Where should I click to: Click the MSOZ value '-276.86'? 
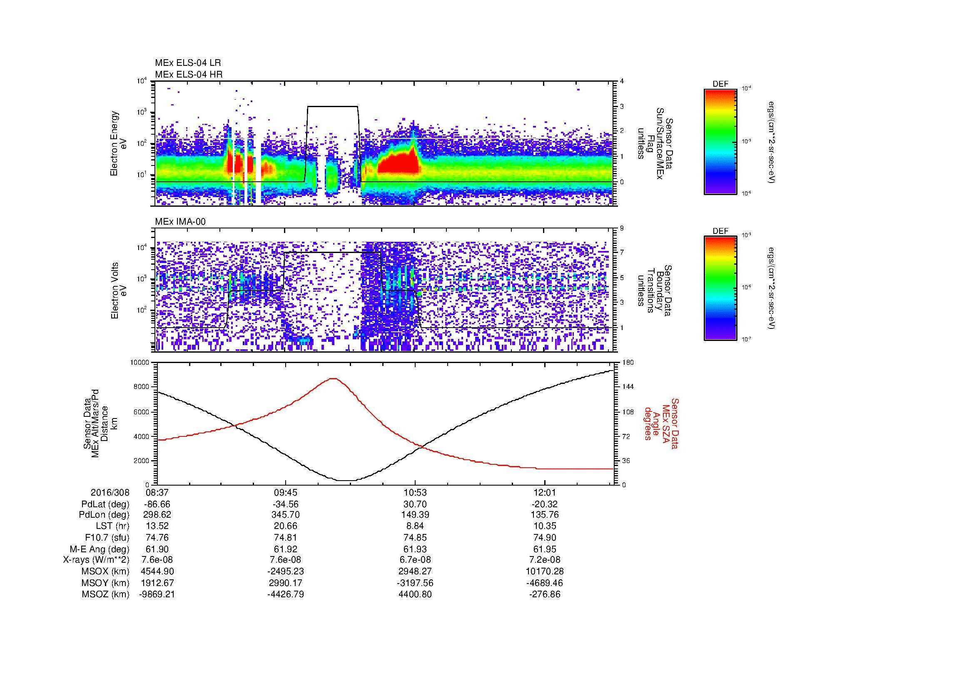(x=545, y=594)
